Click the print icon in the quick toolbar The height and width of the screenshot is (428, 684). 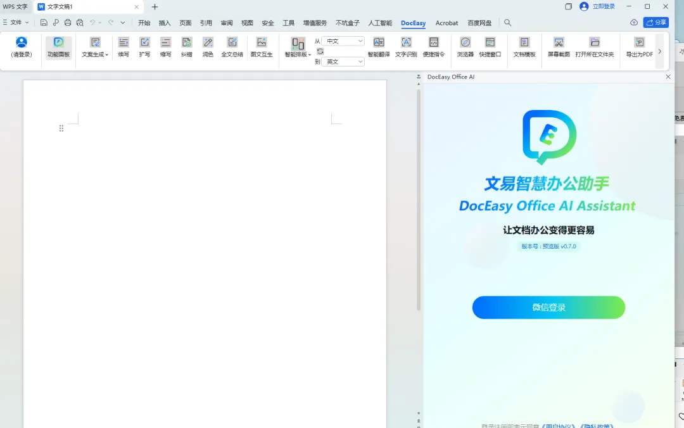coord(68,23)
